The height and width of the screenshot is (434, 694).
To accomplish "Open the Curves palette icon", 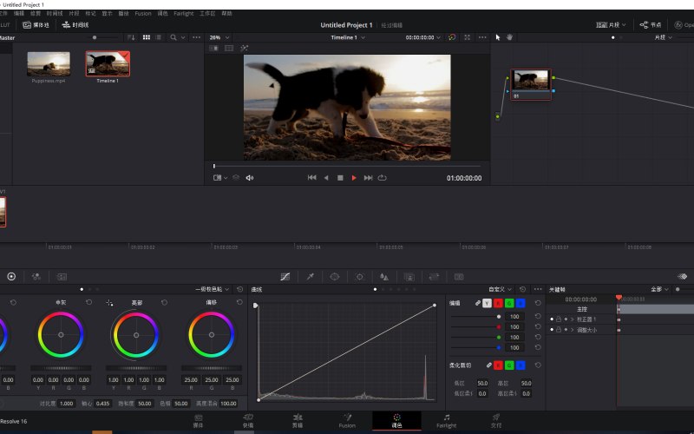I will (x=285, y=277).
